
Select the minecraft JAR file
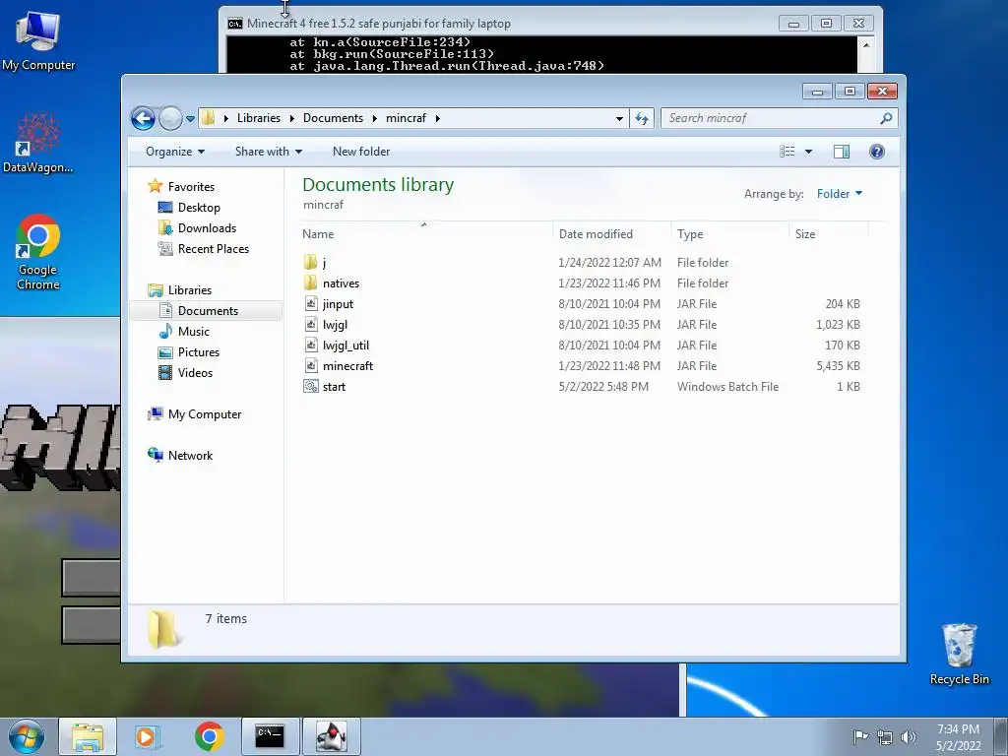(x=582, y=366)
